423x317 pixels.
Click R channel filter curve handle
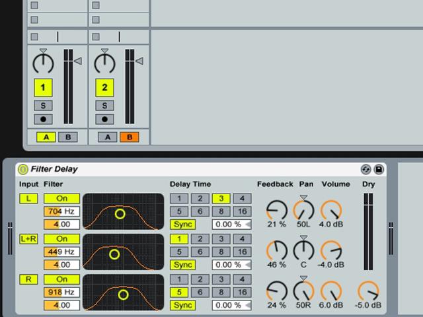click(124, 295)
